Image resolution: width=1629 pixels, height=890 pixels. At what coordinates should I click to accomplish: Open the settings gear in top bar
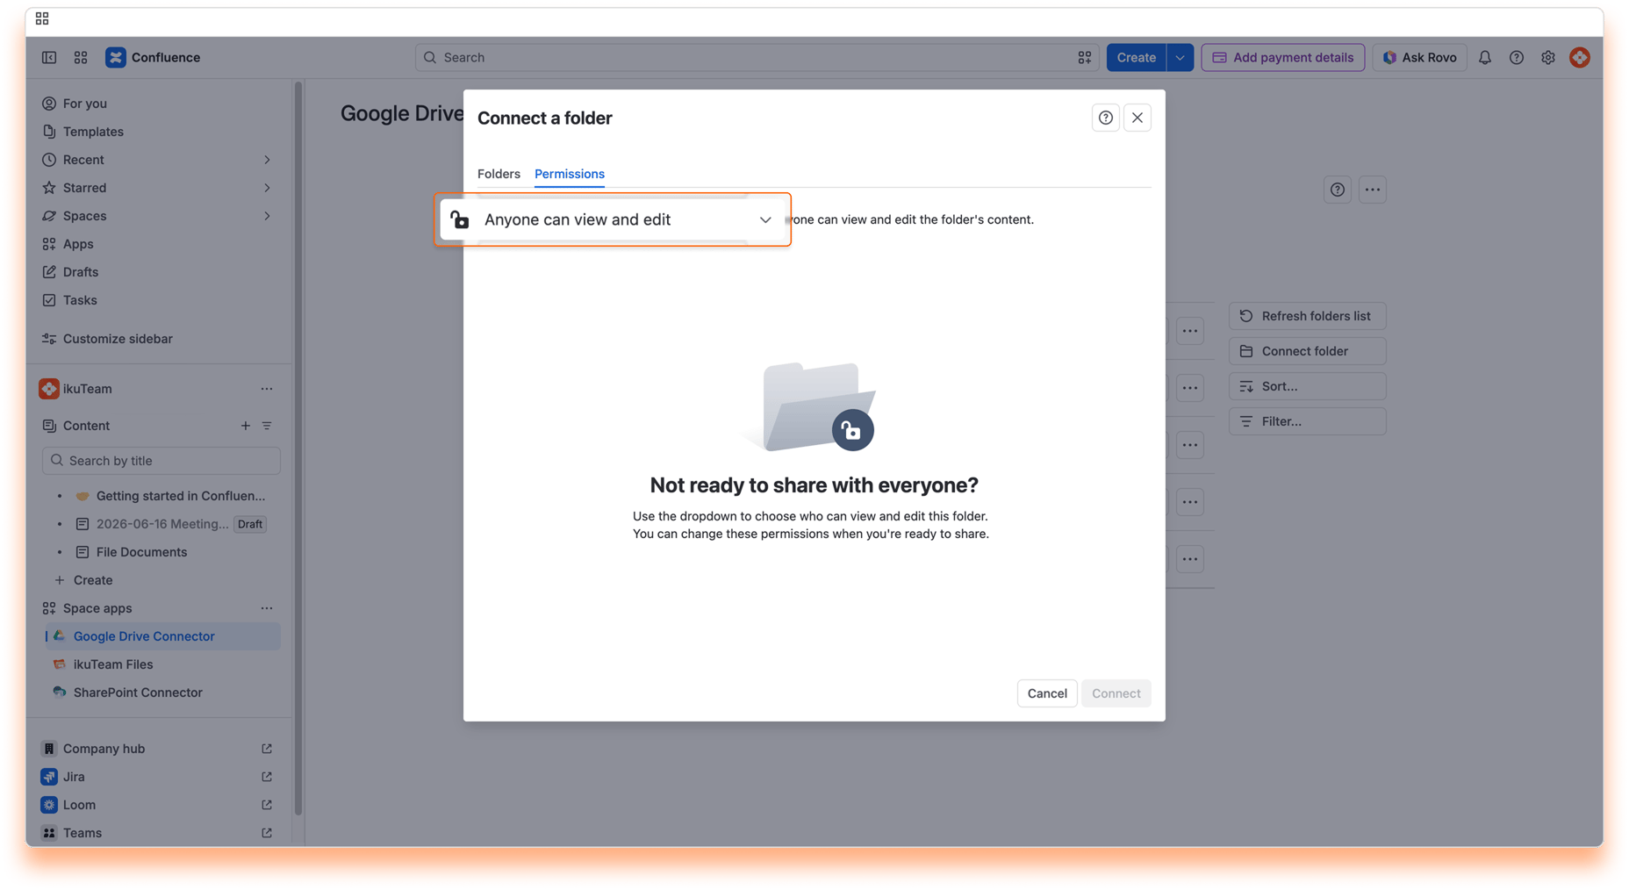pos(1547,57)
